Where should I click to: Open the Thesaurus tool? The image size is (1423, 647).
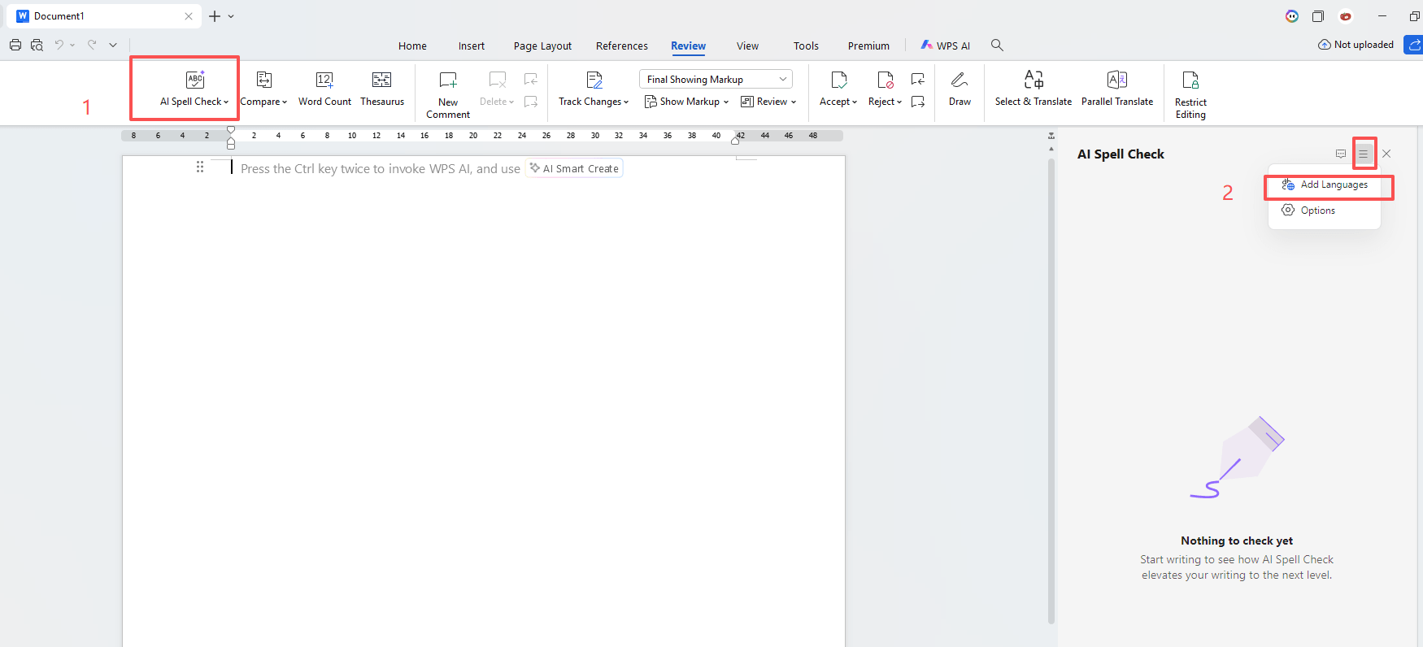381,88
